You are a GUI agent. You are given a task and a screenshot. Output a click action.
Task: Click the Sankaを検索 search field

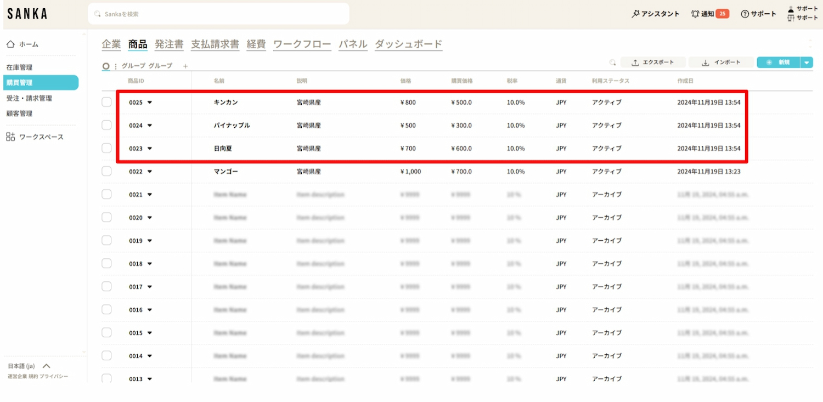tap(218, 14)
